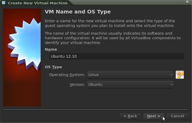Click the Operating System dropdown arrow
192x123 pixels.
pyautogui.click(x=172, y=74)
